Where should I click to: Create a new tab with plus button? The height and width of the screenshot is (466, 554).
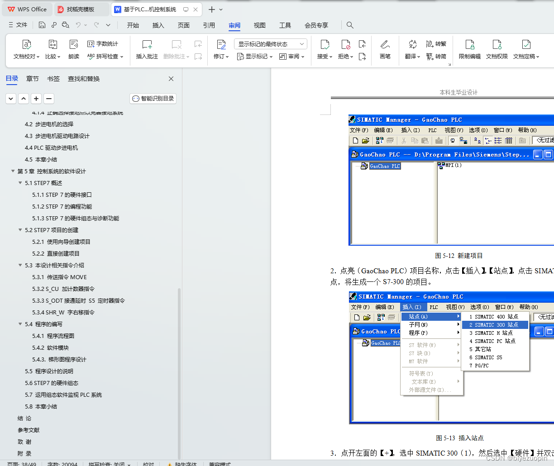point(211,9)
